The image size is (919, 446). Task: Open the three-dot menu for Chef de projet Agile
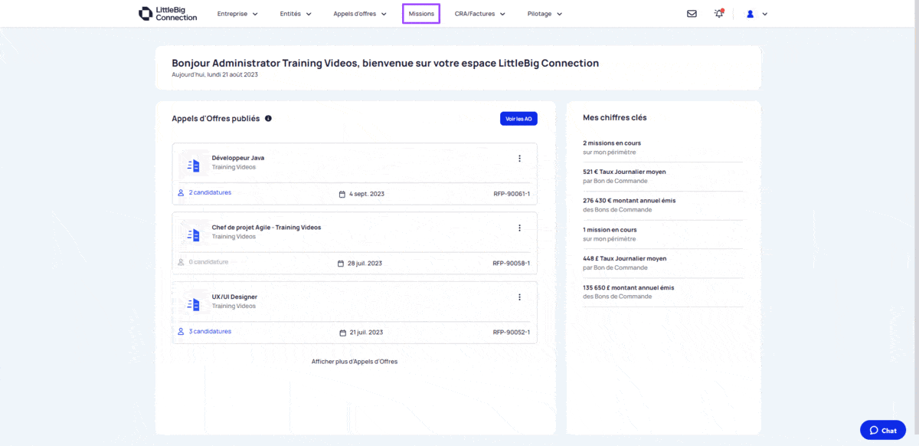519,228
